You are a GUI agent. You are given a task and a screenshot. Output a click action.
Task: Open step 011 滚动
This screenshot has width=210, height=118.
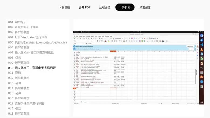tap(14, 73)
